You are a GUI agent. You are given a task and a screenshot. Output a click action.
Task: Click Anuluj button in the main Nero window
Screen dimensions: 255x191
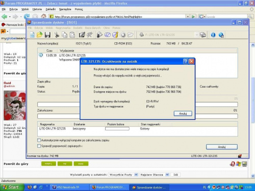pyautogui.click(x=222, y=147)
